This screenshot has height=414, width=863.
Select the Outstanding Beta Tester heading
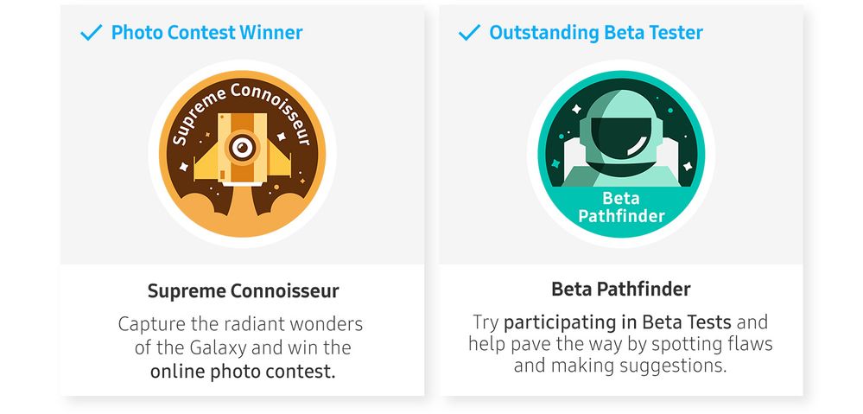pos(596,33)
